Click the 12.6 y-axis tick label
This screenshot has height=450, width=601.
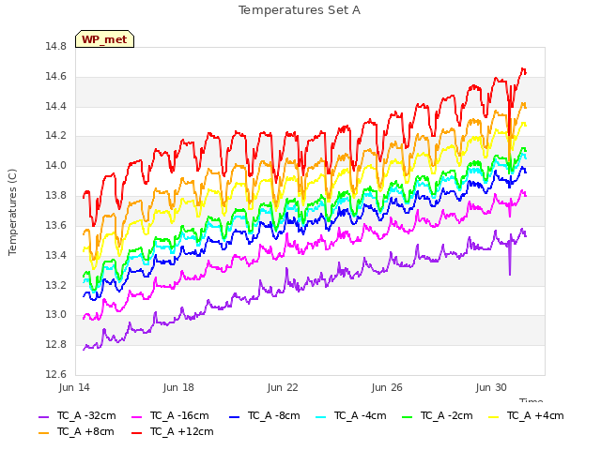tap(56, 374)
